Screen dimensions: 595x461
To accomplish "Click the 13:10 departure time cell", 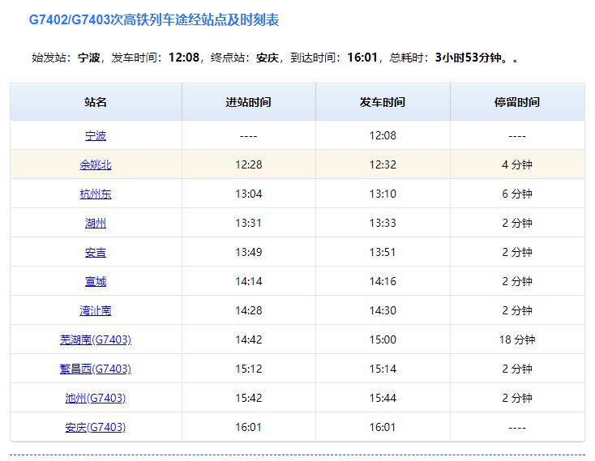I will click(383, 194).
